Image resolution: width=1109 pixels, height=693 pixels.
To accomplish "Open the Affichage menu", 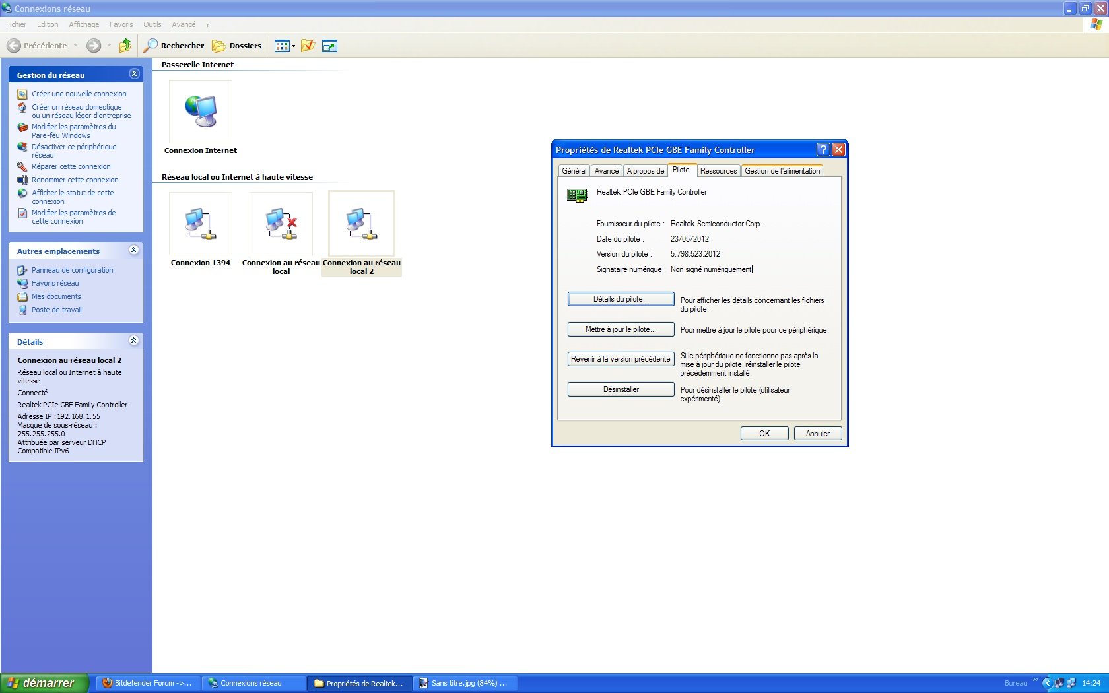I will pyautogui.click(x=84, y=24).
